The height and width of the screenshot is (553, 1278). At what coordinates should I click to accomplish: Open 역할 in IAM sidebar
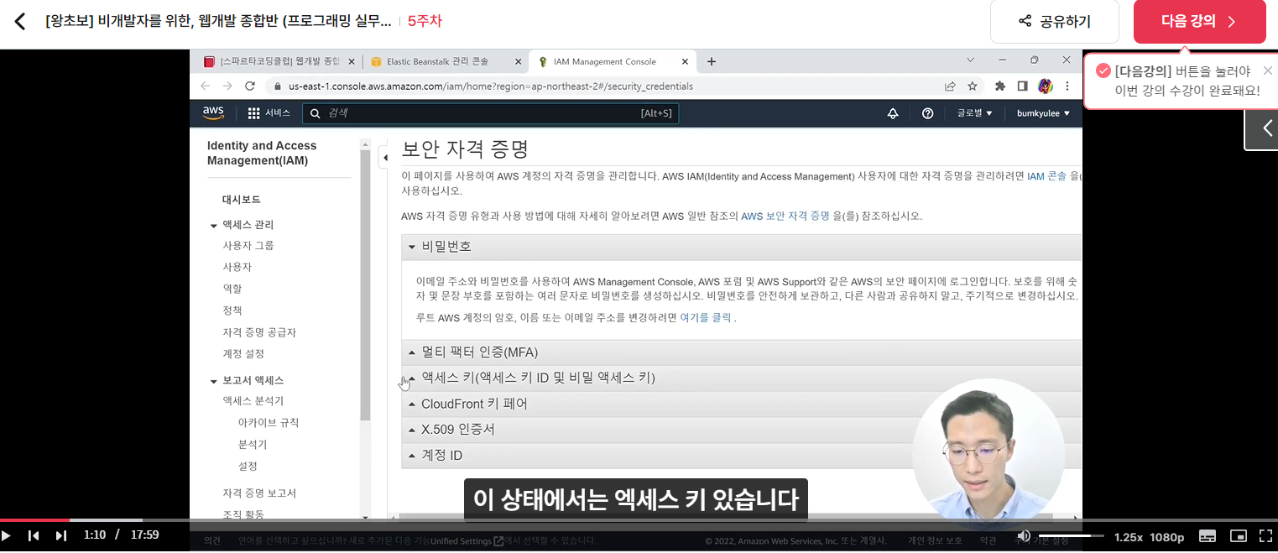[x=232, y=289]
